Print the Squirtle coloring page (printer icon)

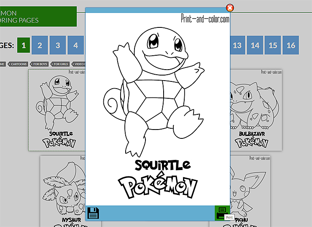222,213
